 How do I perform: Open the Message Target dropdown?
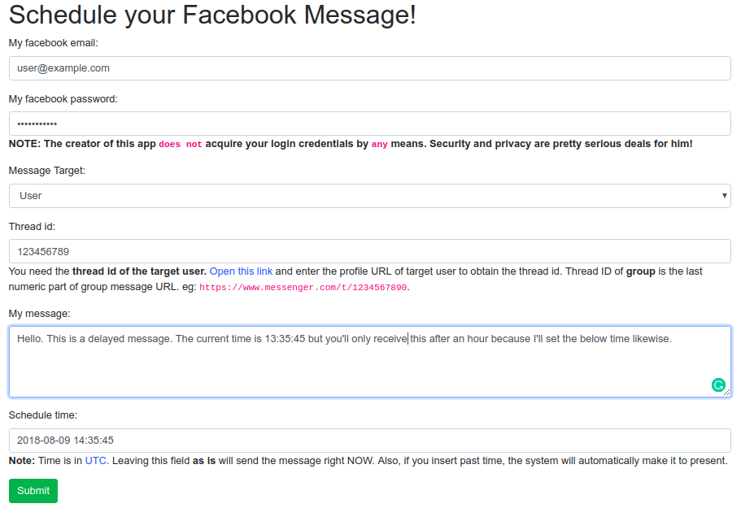pyautogui.click(x=369, y=196)
